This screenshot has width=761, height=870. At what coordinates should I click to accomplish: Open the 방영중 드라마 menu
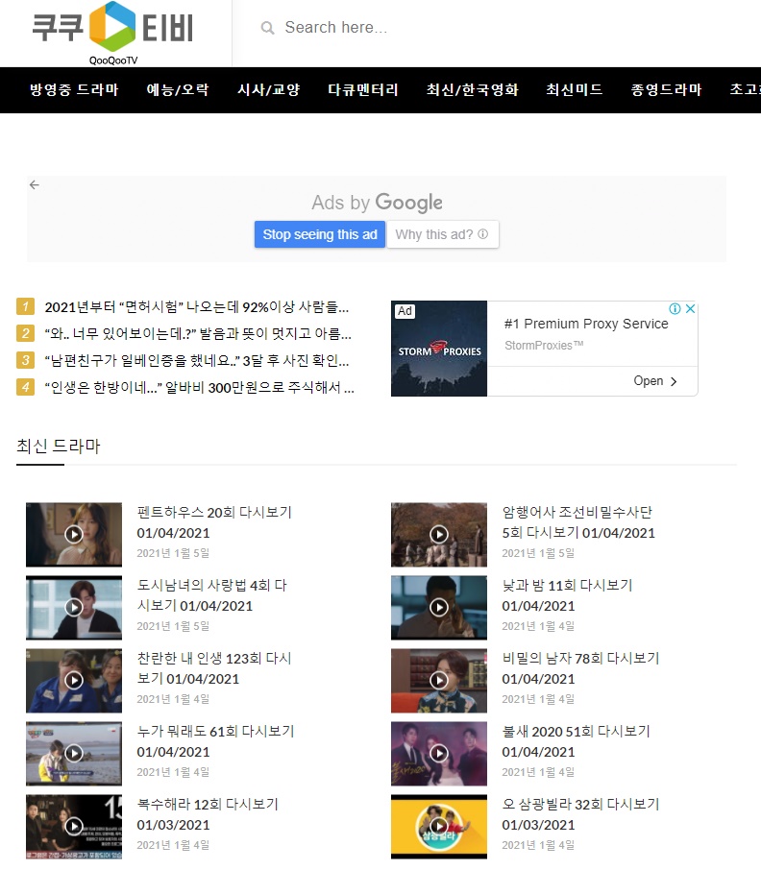[x=74, y=90]
